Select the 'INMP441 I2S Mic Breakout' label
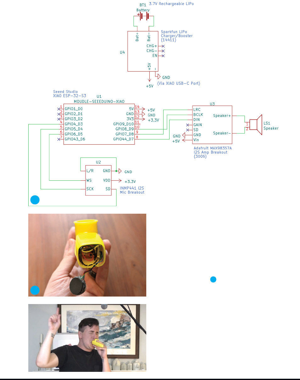The height and width of the screenshot is (380, 300). (132, 190)
